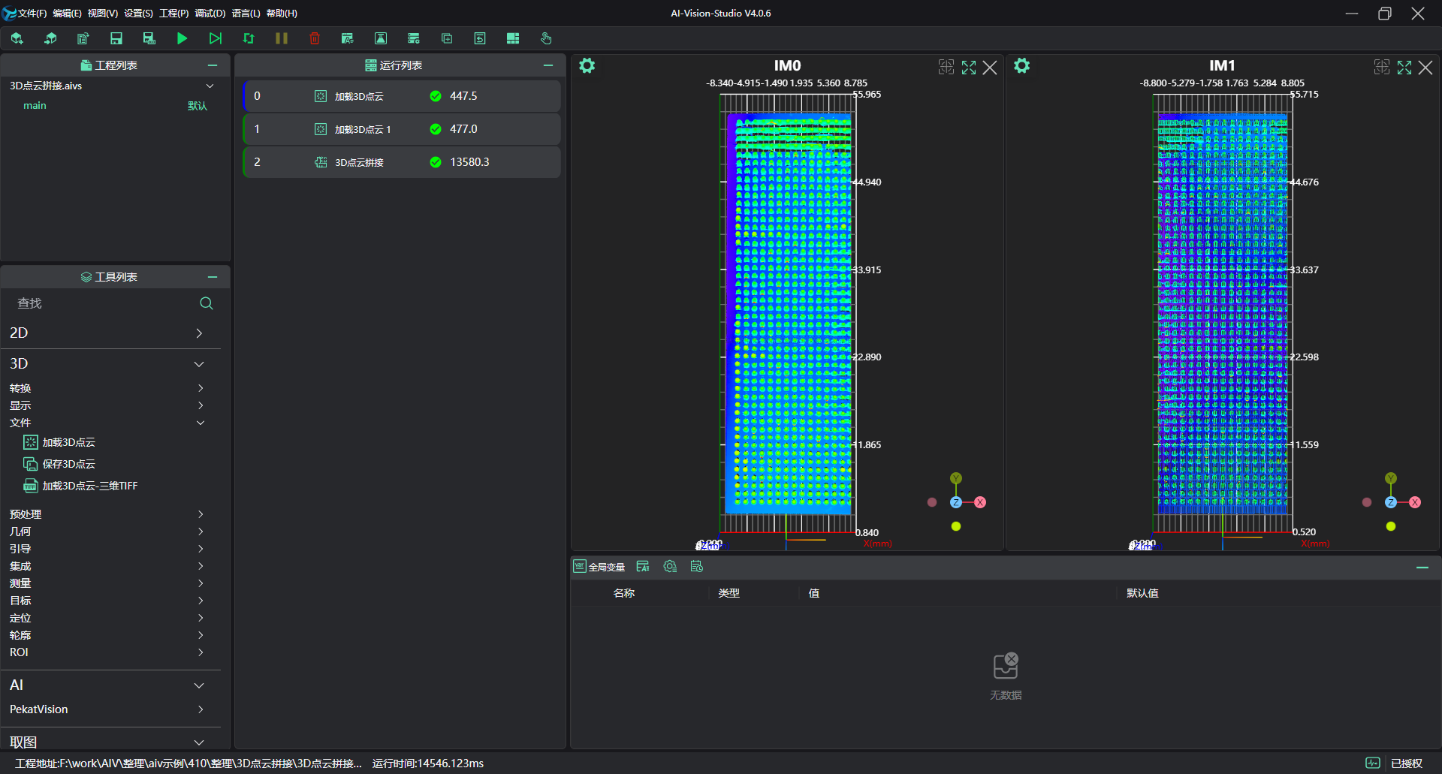1442x774 pixels.
Task: Click the status bar monitor icon
Action: 1373,763
